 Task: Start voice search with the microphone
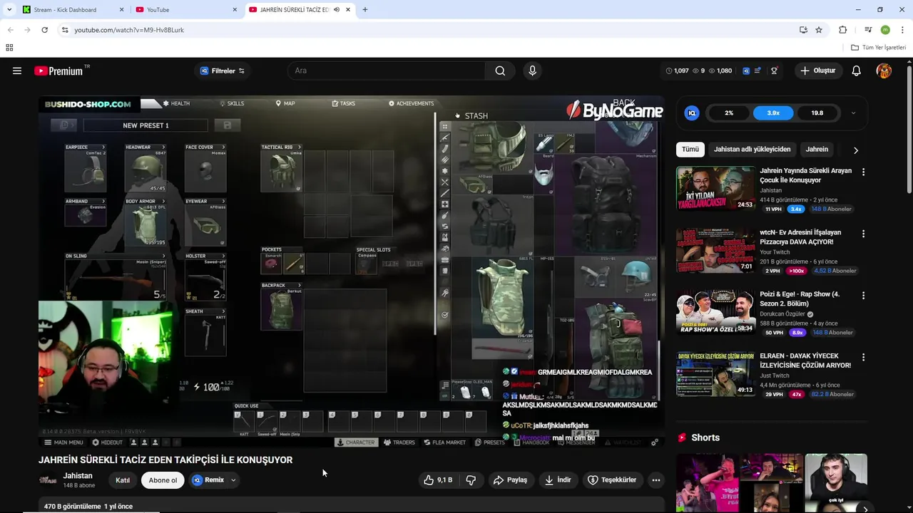532,71
